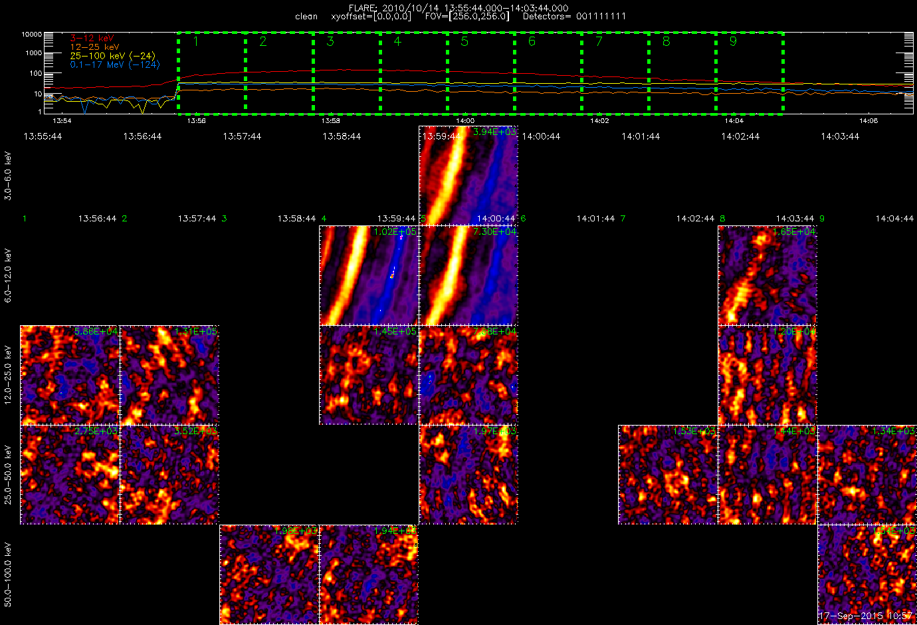Click the blue 0.1-17 MeV (-124) legend entry

115,64
